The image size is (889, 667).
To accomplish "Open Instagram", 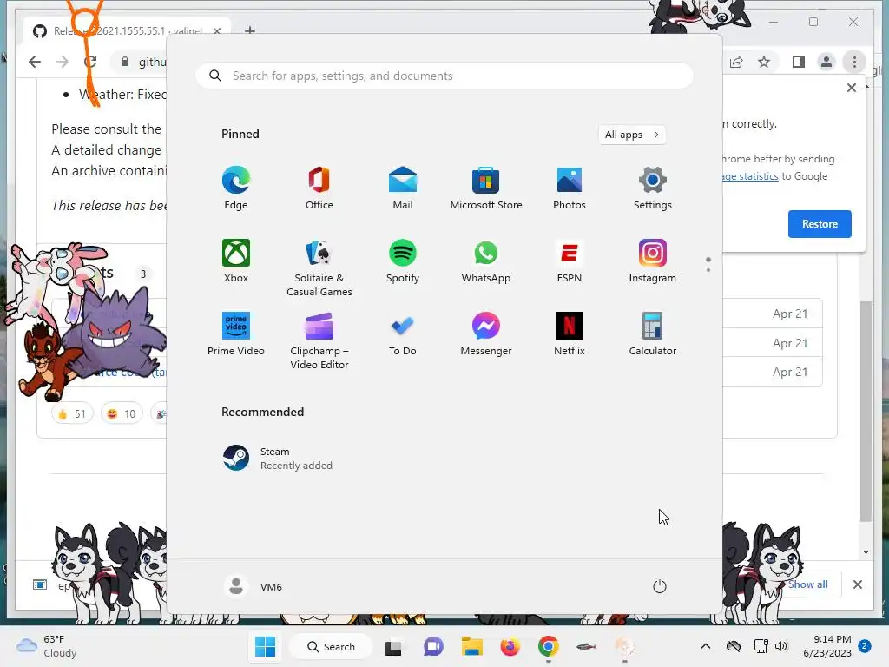I will [653, 261].
